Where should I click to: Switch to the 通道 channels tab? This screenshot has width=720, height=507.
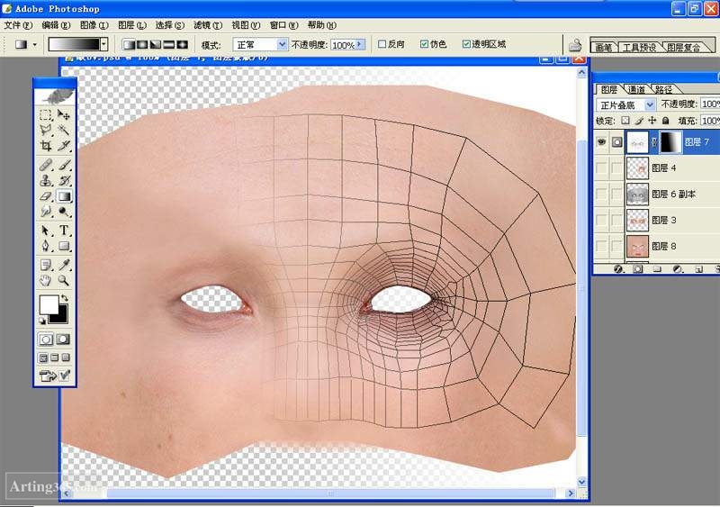tap(636, 89)
